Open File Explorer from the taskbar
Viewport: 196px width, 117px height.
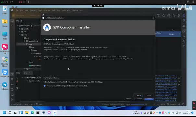tap(27, 113)
